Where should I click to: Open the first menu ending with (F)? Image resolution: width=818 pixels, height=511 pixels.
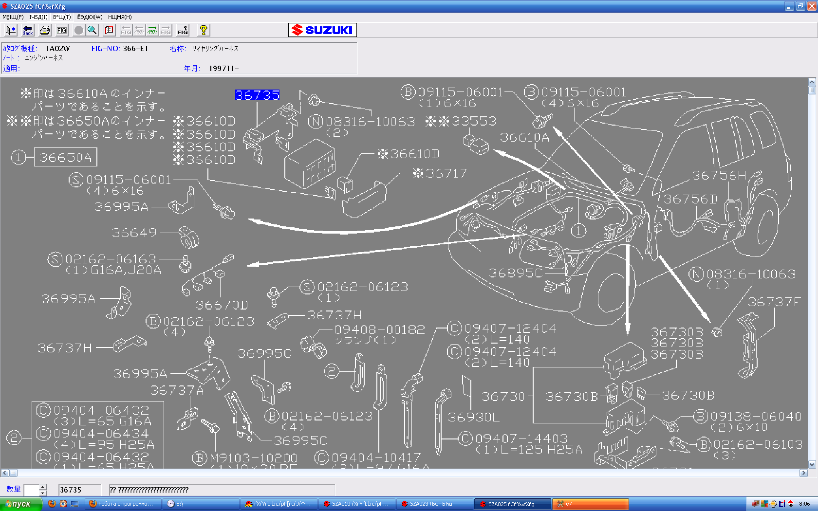(x=13, y=17)
